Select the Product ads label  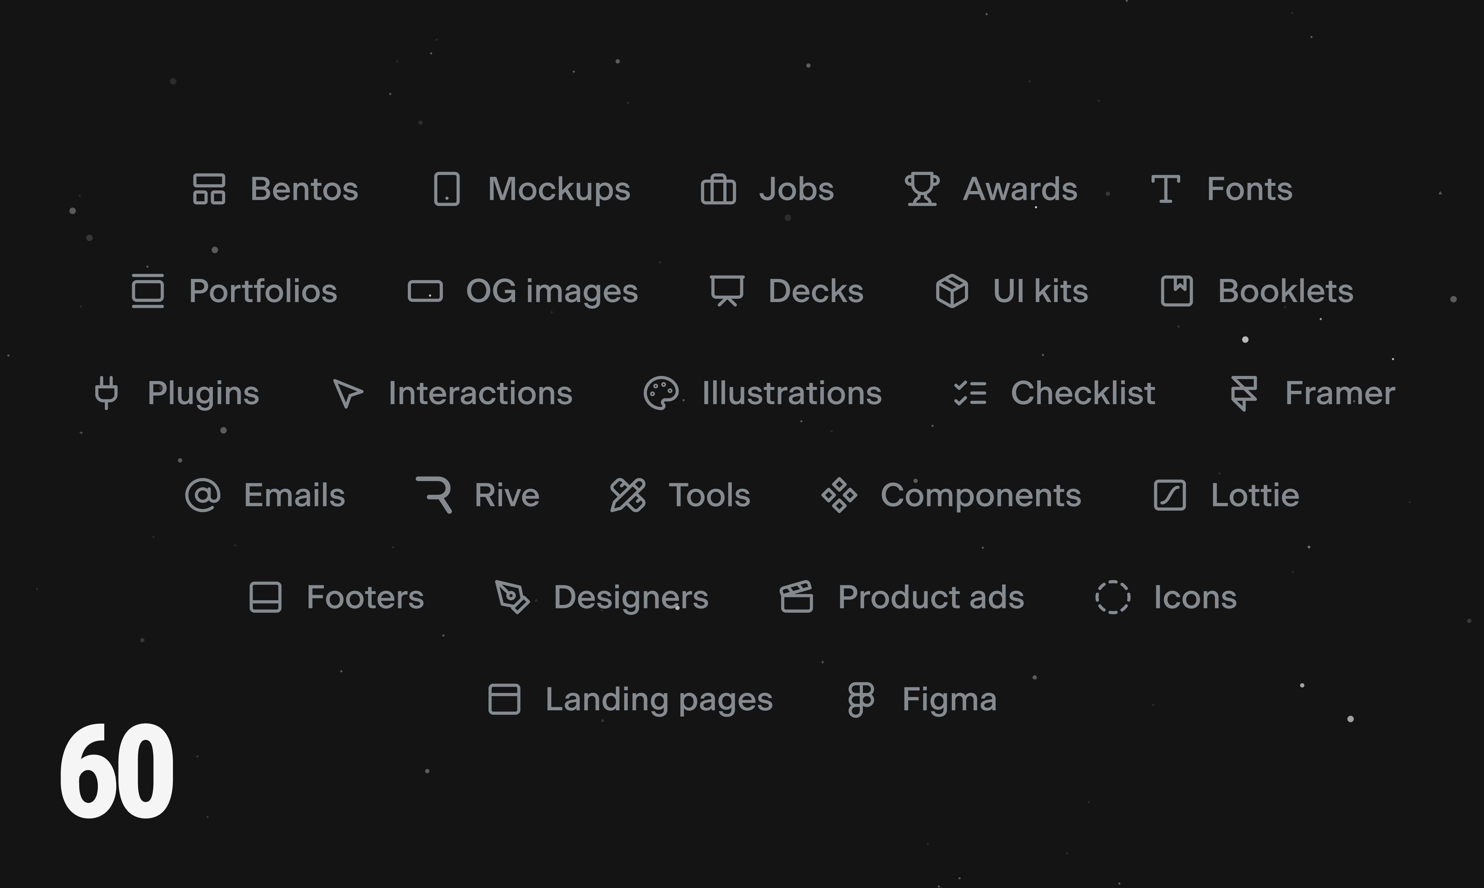pyautogui.click(x=931, y=597)
